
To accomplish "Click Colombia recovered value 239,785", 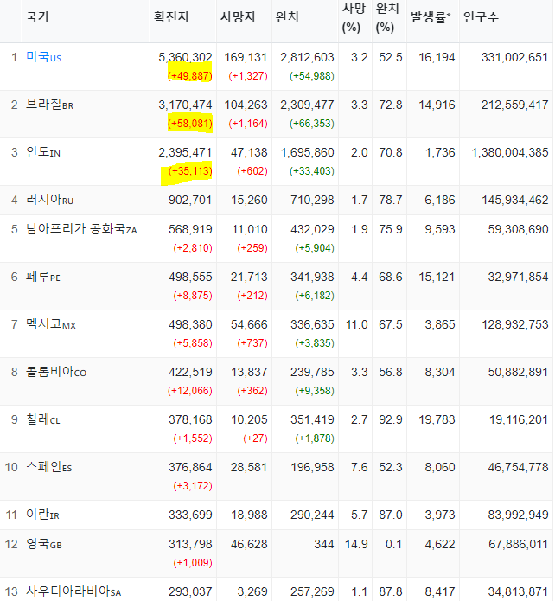I will [x=312, y=372].
